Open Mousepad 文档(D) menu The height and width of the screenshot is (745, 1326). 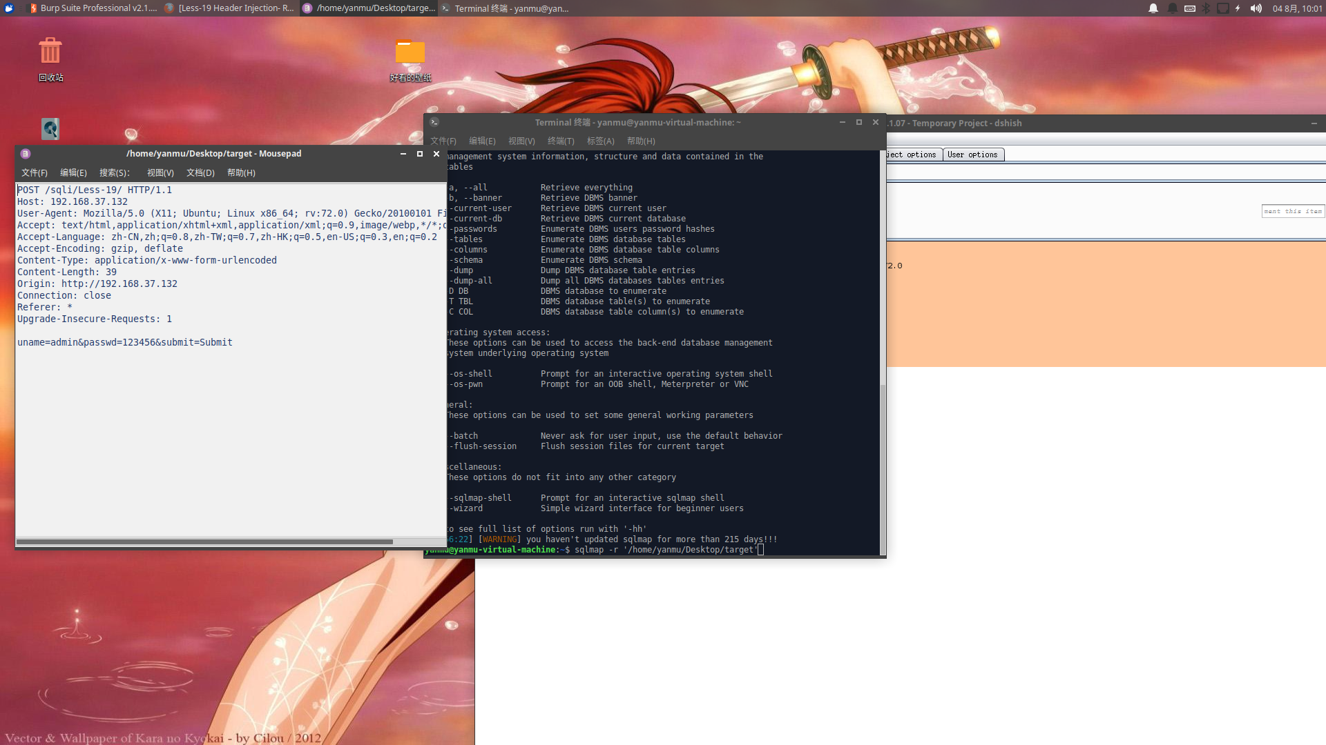200,172
